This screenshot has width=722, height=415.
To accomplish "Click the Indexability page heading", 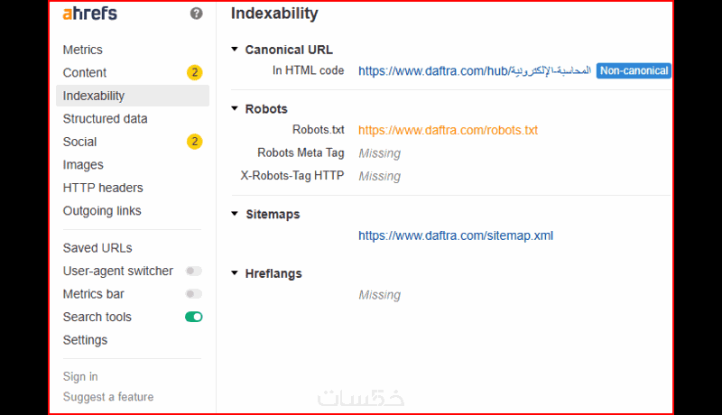I will pos(274,14).
